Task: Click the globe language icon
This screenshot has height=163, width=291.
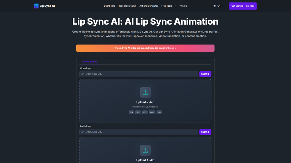Action: [x=214, y=6]
